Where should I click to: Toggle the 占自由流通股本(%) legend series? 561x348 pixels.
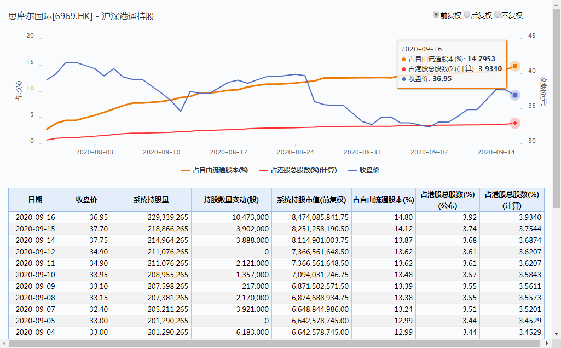[215, 170]
